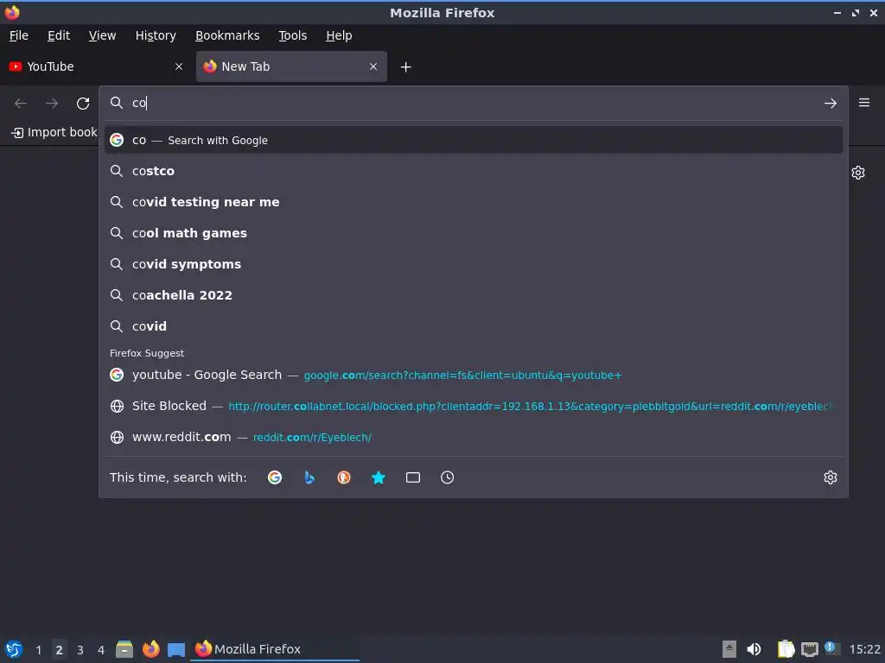Close the New Tab tab
Viewport: 885px width, 663px height.
coord(373,66)
